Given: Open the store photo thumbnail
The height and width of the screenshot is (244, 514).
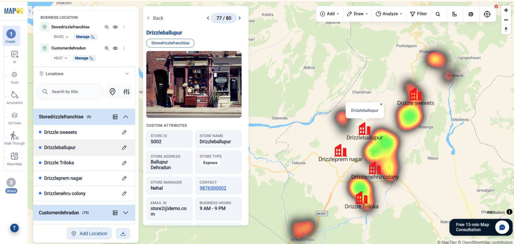Looking at the screenshot, I should [x=194, y=84].
